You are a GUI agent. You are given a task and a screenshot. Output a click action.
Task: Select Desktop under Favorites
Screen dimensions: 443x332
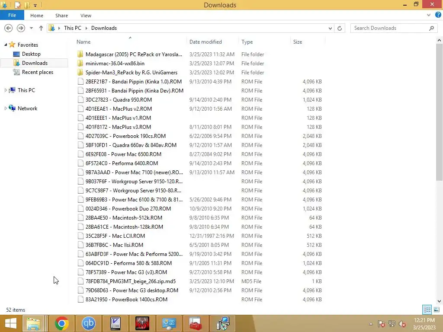point(31,54)
